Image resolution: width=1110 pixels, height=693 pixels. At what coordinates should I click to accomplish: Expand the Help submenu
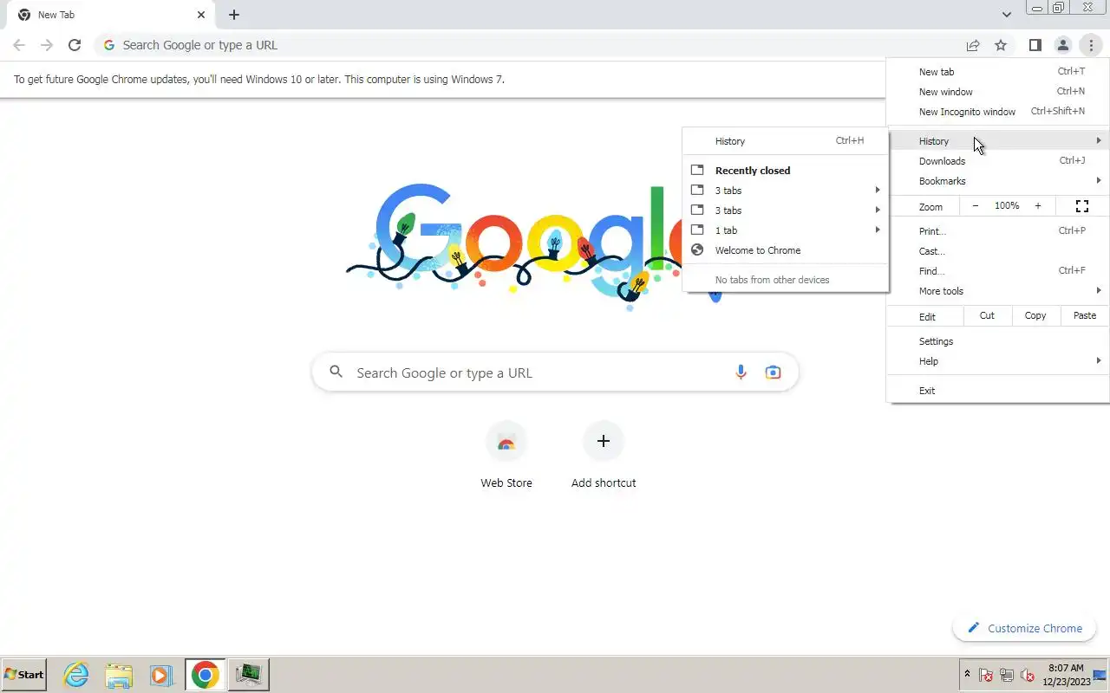[x=998, y=361]
